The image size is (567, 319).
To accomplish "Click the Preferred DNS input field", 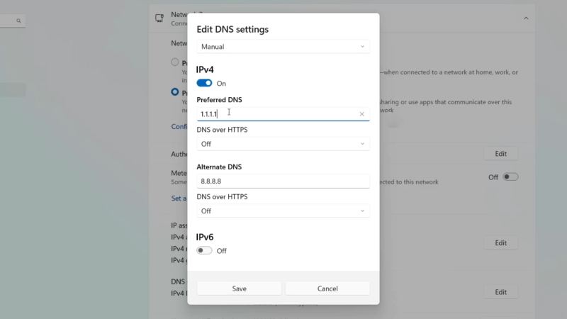I will (x=283, y=114).
